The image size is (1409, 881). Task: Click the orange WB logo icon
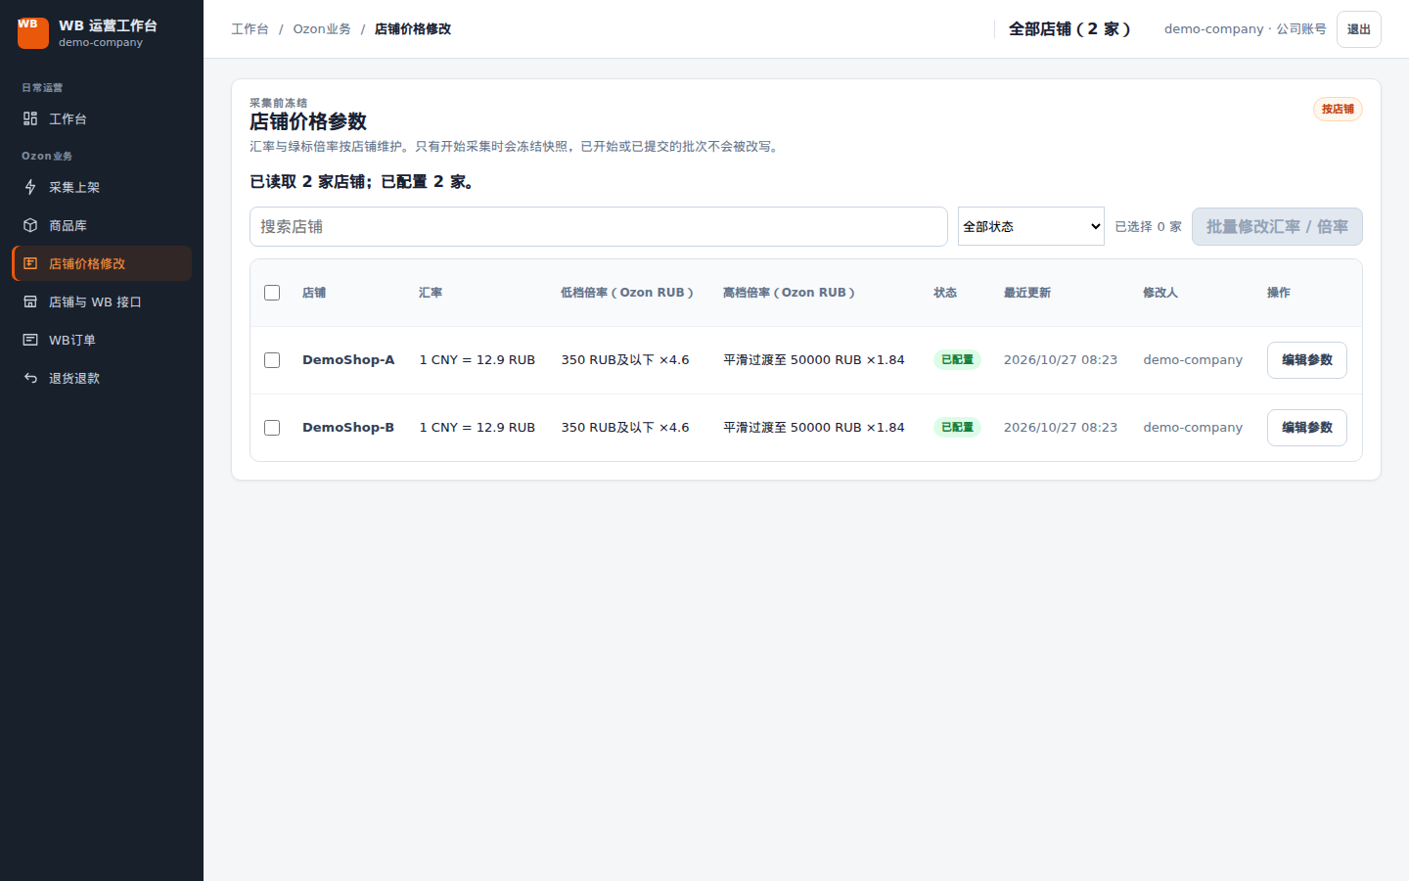pos(33,33)
